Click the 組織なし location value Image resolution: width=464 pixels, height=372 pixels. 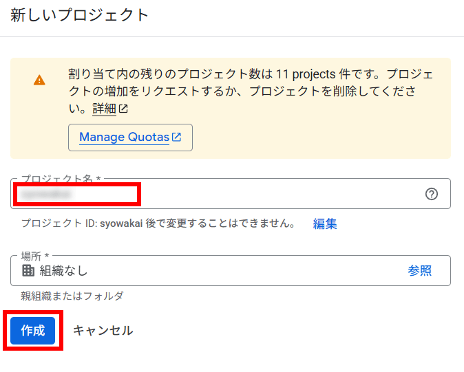pyautogui.click(x=63, y=270)
